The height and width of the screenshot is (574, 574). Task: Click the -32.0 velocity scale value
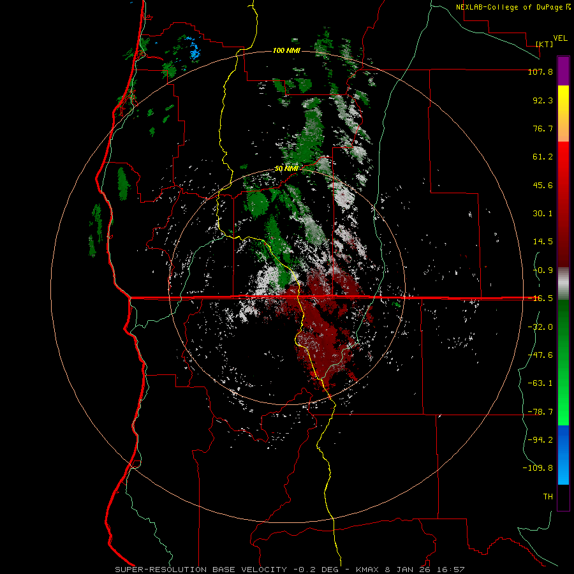tap(540, 327)
